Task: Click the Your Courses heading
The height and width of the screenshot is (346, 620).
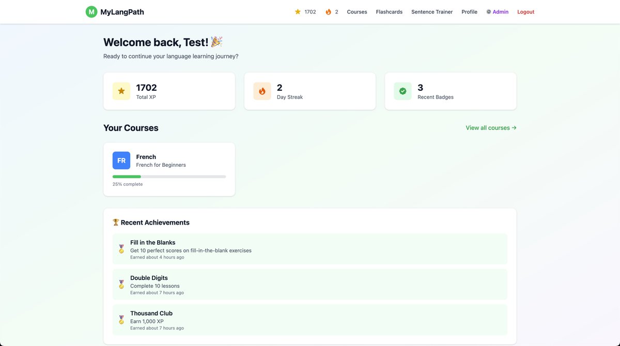Action: coord(131,128)
